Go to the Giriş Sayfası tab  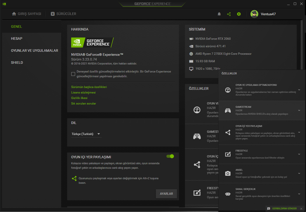[27, 14]
